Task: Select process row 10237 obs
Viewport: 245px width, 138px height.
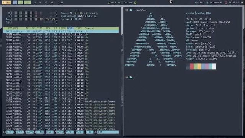Action: click(x=61, y=44)
